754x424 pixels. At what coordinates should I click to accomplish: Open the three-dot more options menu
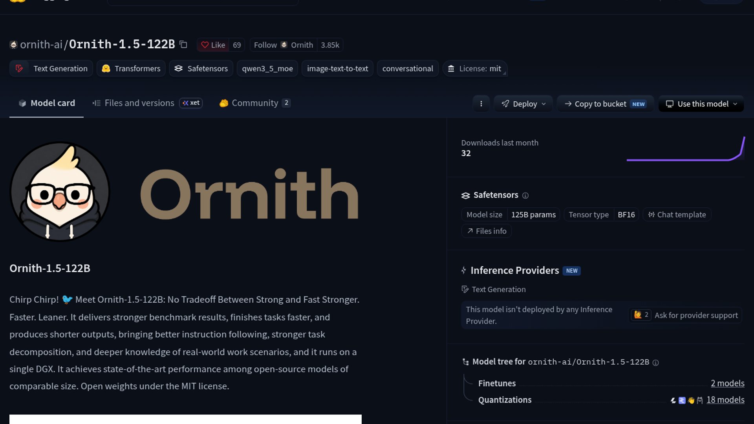coord(481,104)
